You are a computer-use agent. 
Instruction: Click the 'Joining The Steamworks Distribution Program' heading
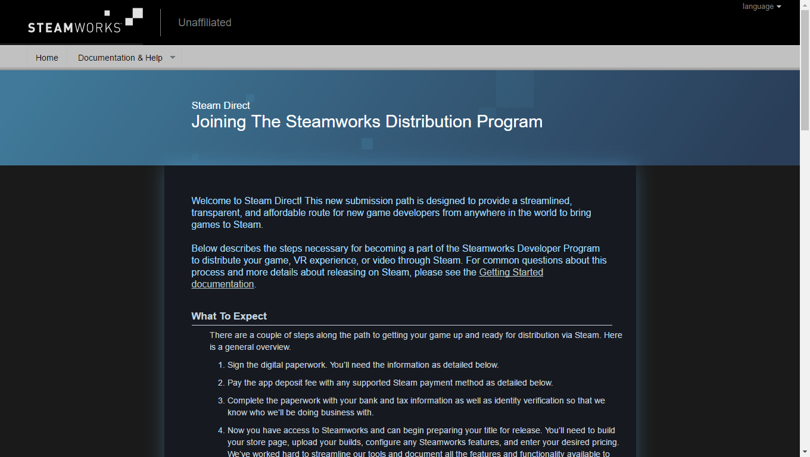[367, 121]
